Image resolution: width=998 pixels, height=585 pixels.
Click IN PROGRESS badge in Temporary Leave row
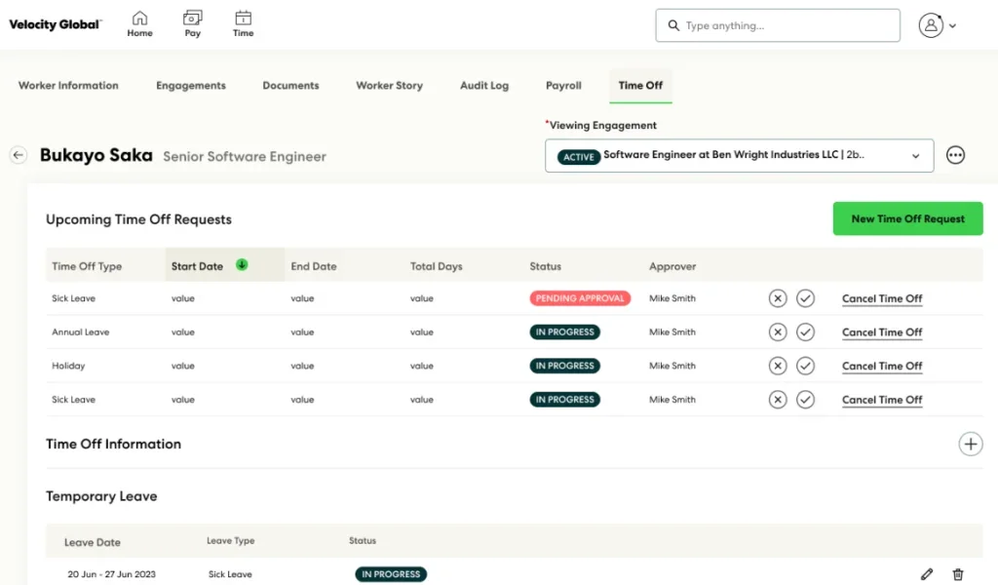tap(391, 574)
